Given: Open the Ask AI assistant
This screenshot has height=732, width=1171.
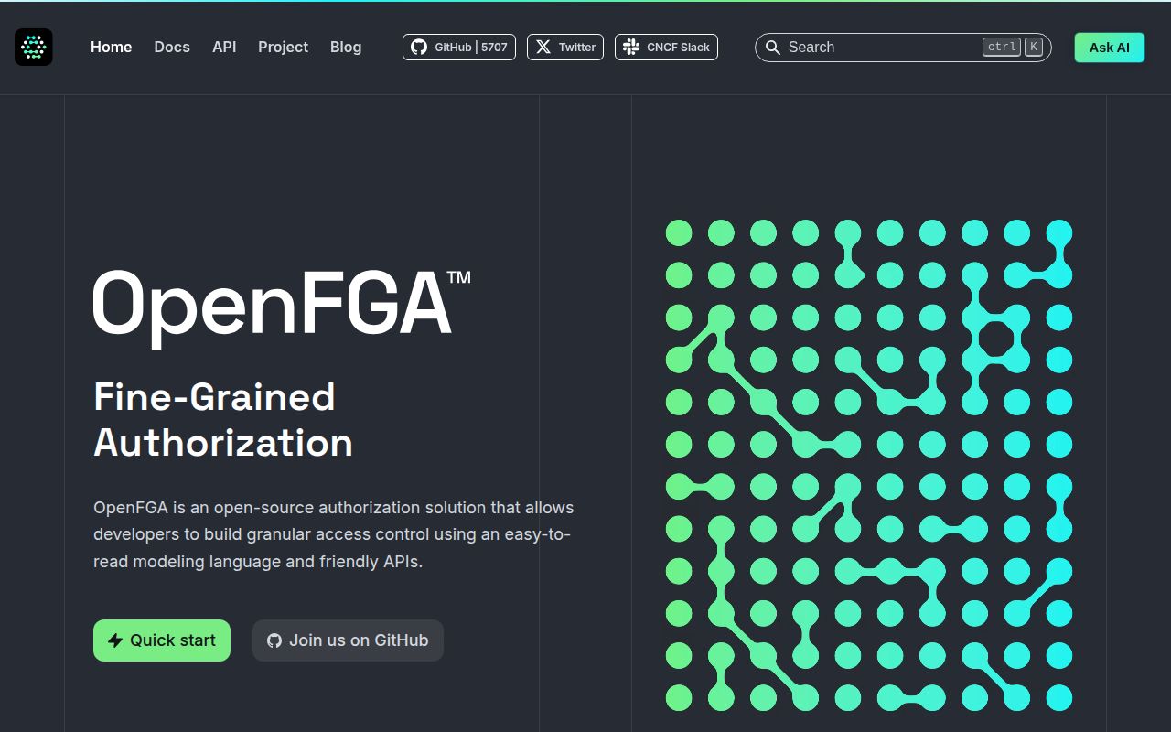Looking at the screenshot, I should (1109, 48).
